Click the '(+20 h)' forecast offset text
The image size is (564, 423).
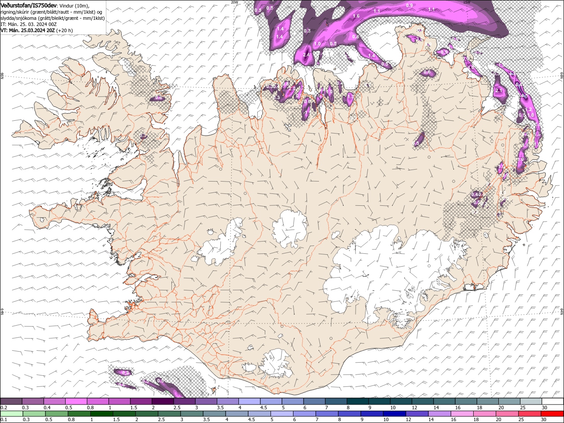(65, 30)
